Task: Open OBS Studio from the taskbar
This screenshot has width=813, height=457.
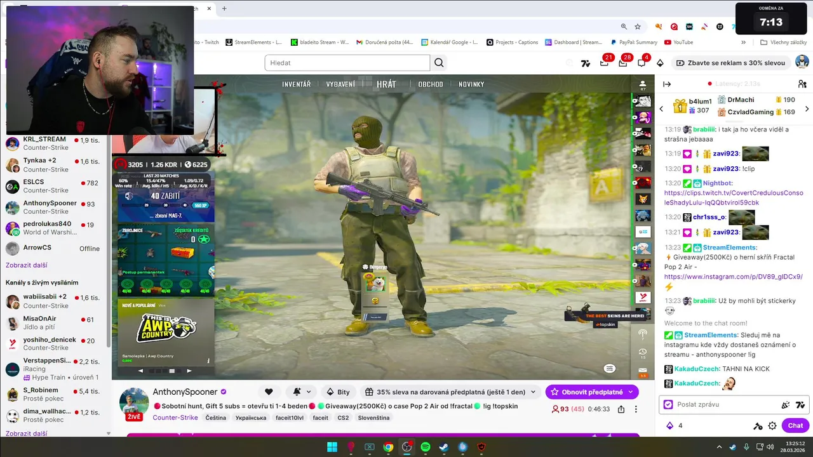Action: 407,447
